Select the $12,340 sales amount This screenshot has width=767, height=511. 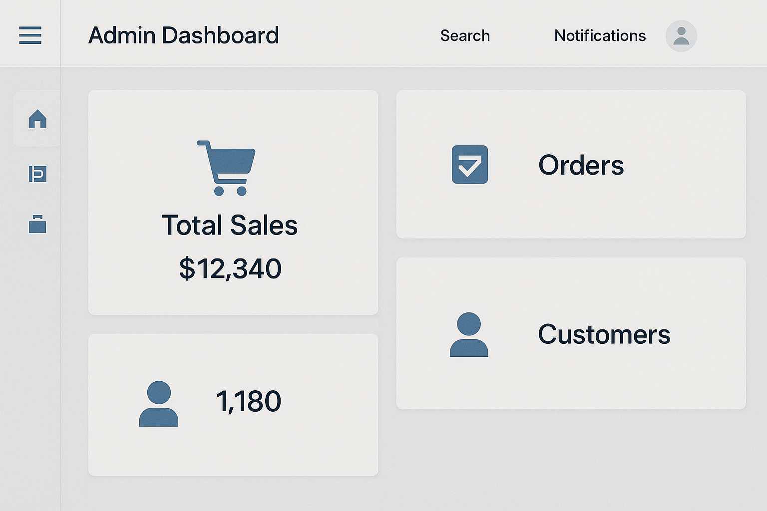(230, 268)
